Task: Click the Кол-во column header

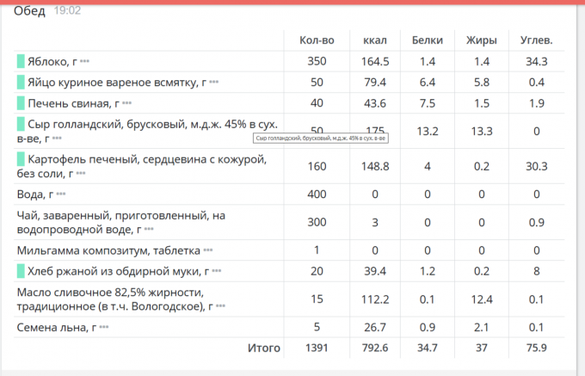Action: pyautogui.click(x=317, y=40)
